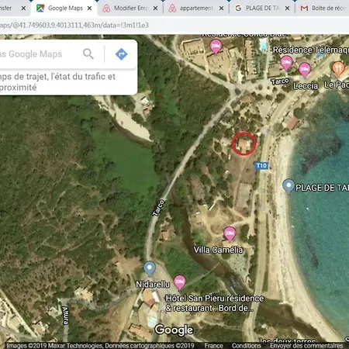Screen dimensions: 349x349
Task: Open the Conditions link
Action: click(x=247, y=346)
